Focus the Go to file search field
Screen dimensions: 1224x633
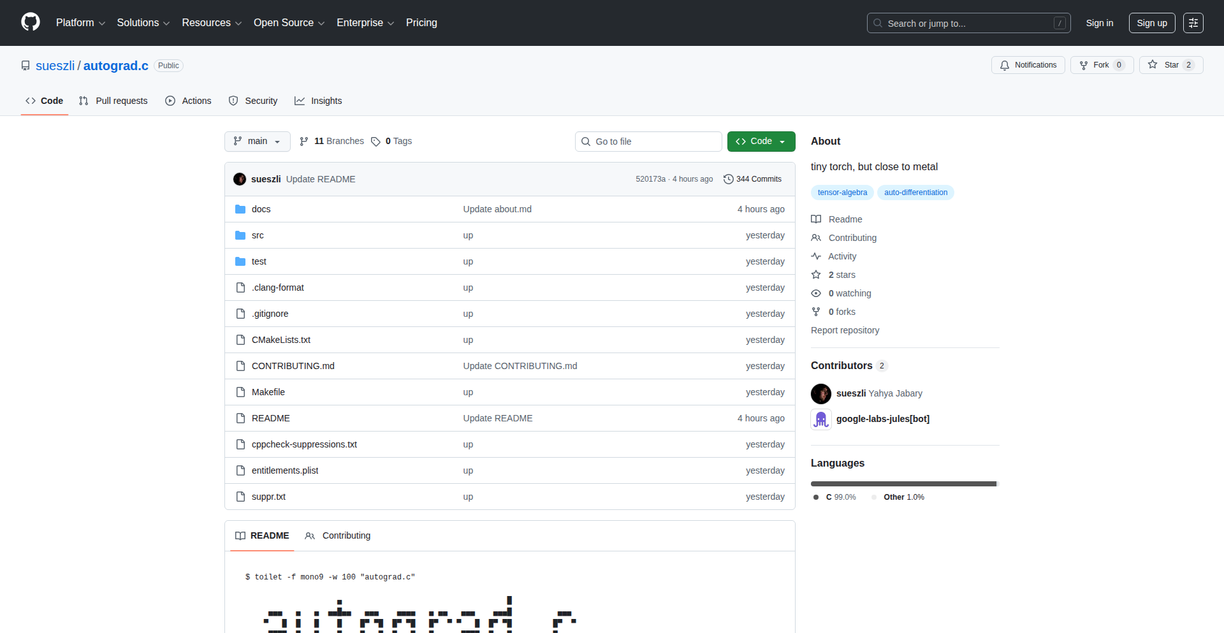click(x=648, y=142)
